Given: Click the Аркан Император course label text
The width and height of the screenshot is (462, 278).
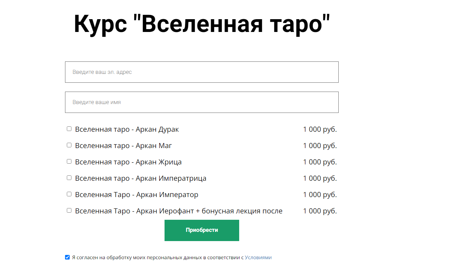Looking at the screenshot, I should (x=137, y=195).
